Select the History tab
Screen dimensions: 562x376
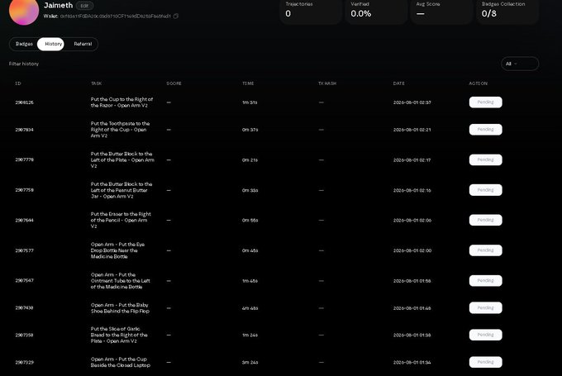51,44
